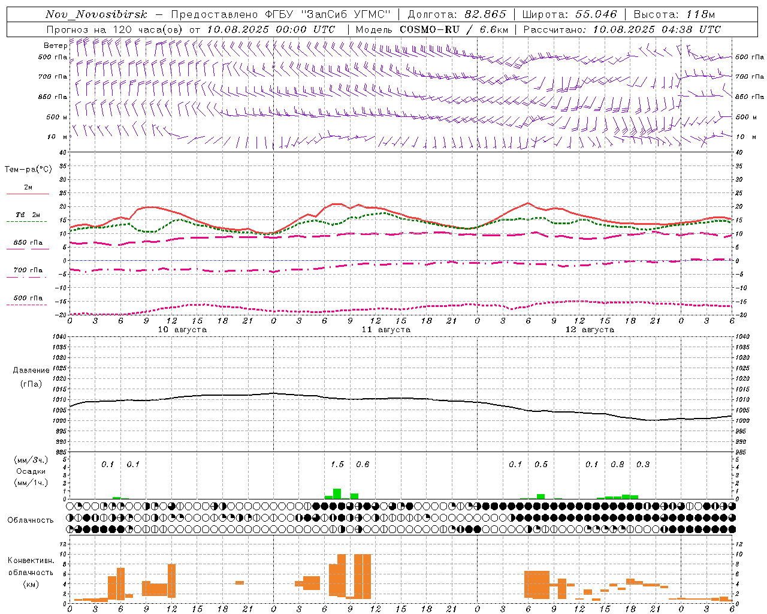This screenshot has height=614, width=767.
Task: Click the 'Ветер' wind panel label
Action: (x=55, y=46)
